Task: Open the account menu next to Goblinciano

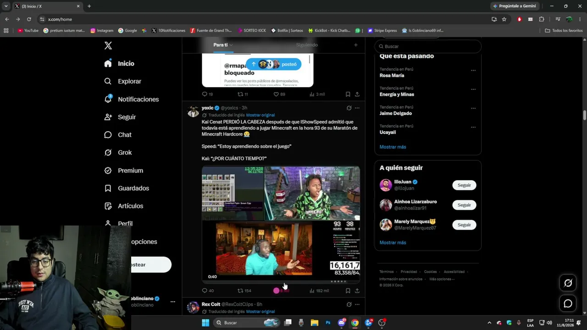Action: pos(173,302)
